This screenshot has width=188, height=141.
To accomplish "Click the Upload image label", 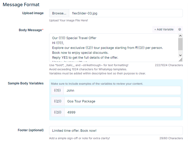I will coord(33,13).
